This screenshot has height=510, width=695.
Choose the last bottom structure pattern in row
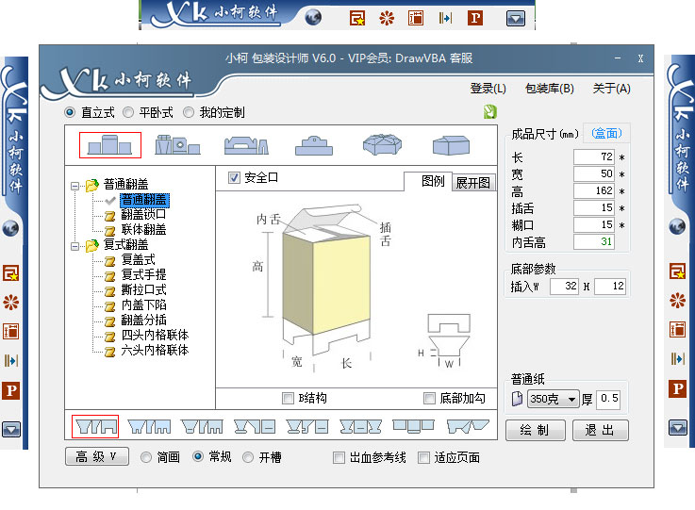[468, 426]
